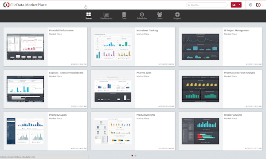Select the first page indicator dot

coord(132,155)
